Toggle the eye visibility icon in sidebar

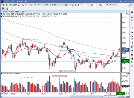[132, 50]
